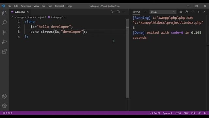Click the [Done] output label
The image size is (209, 118).
coord(138,33)
